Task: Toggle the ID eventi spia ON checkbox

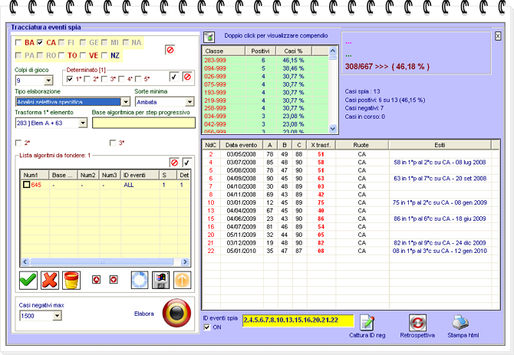Action: point(207,327)
